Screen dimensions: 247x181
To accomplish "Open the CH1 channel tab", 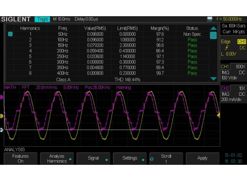I will pos(225,67).
